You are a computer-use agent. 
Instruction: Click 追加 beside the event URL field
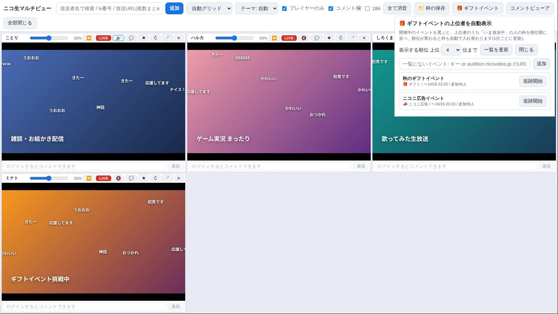tap(542, 64)
